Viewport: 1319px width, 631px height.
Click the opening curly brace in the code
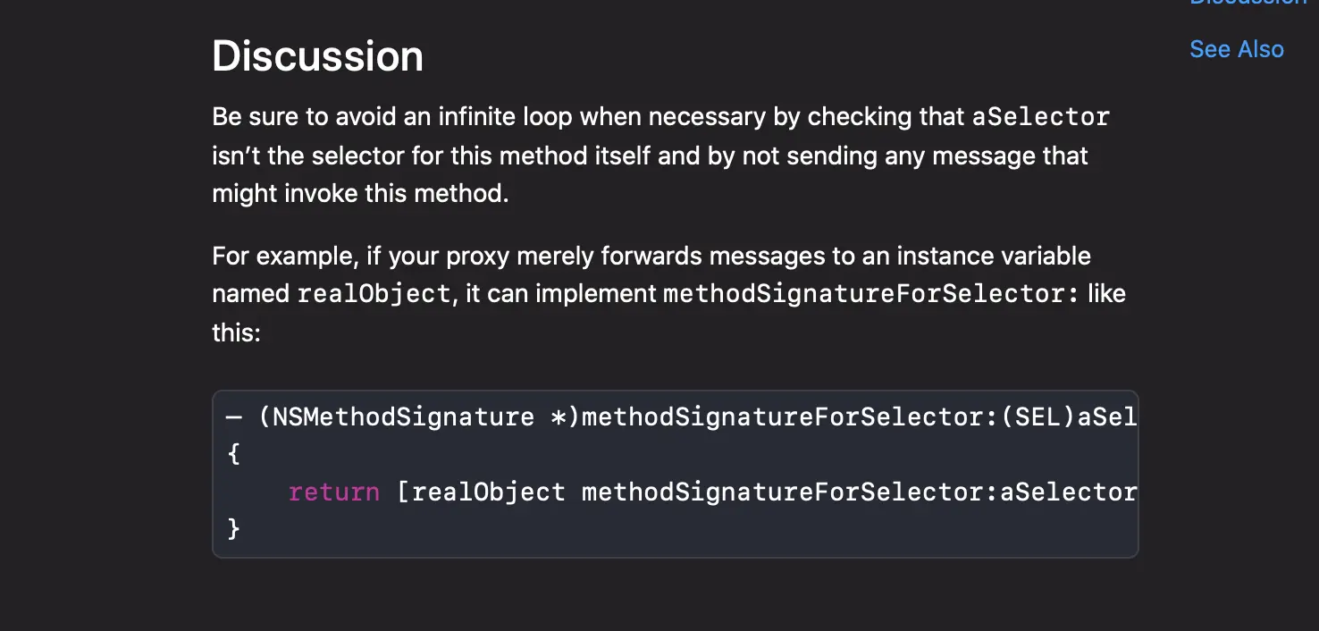click(x=234, y=454)
